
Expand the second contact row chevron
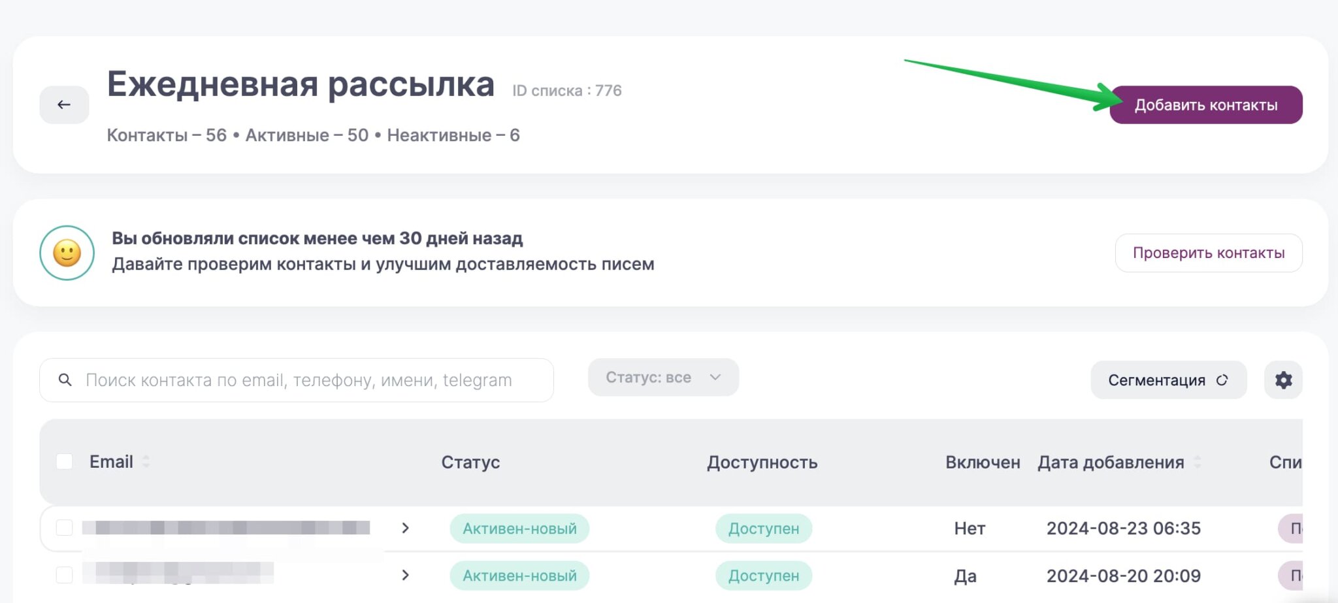405,575
